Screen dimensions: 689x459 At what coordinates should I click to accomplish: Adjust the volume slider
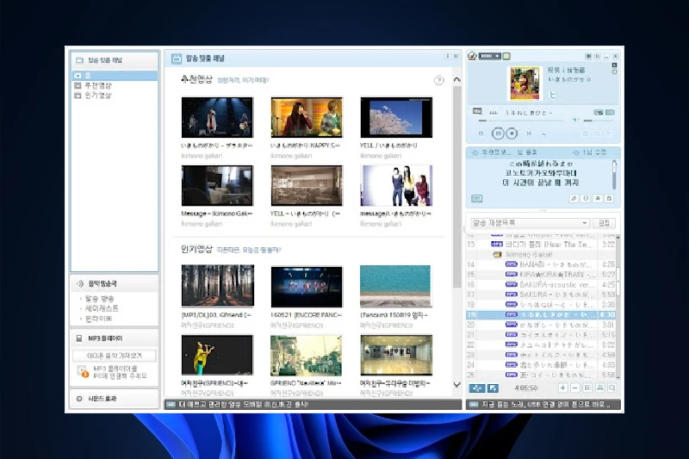pos(599,121)
